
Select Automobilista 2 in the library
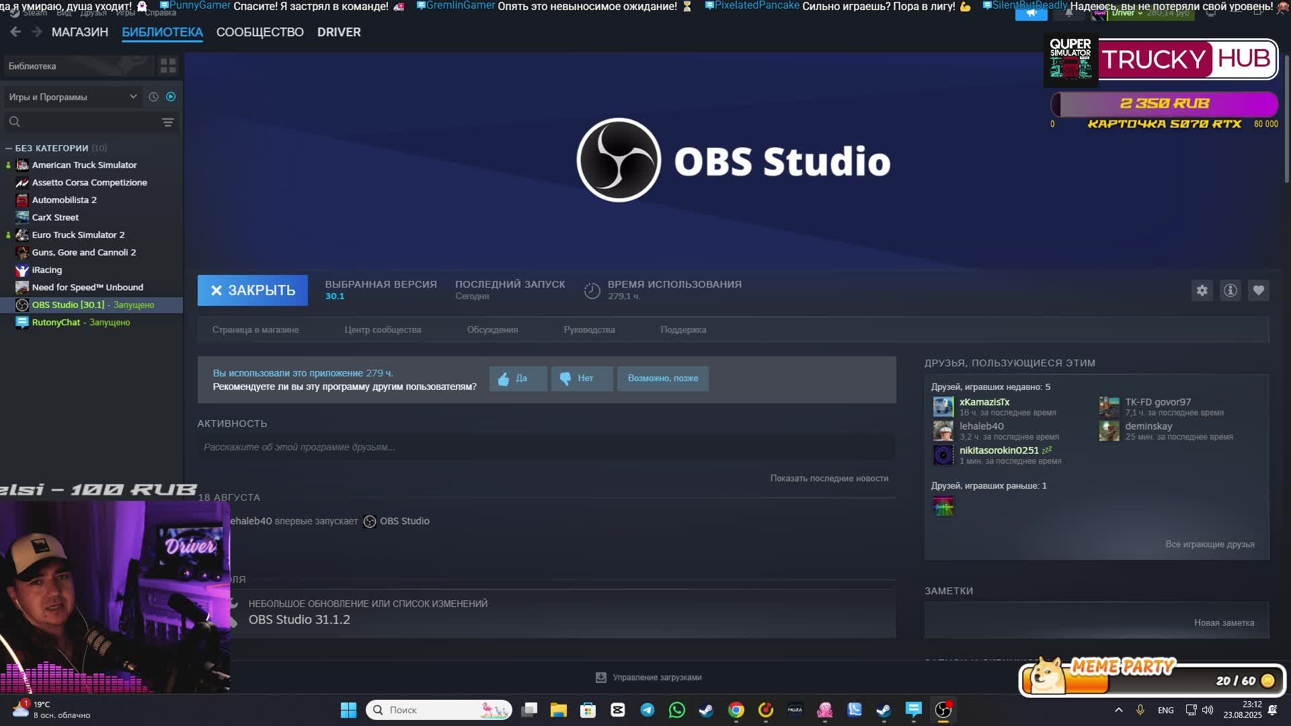tap(65, 200)
